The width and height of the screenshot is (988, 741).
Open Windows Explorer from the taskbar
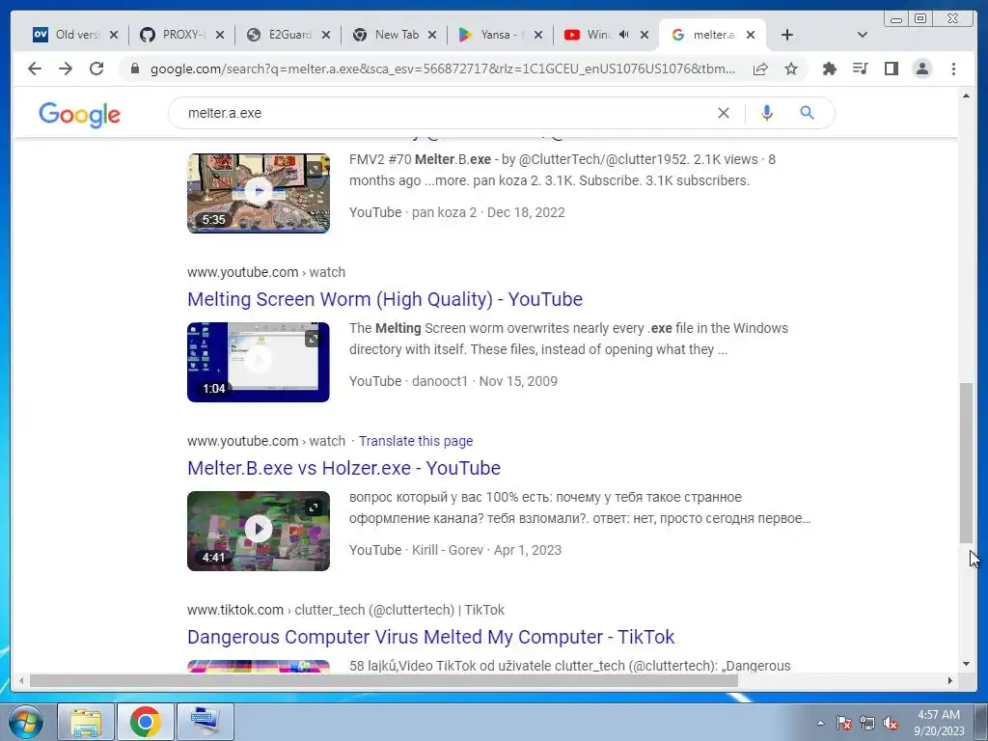(86, 722)
